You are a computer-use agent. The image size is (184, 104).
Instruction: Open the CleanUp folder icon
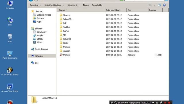click(61, 15)
